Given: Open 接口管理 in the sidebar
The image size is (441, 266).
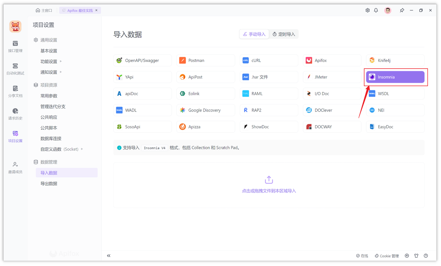Looking at the screenshot, I should [x=15, y=47].
